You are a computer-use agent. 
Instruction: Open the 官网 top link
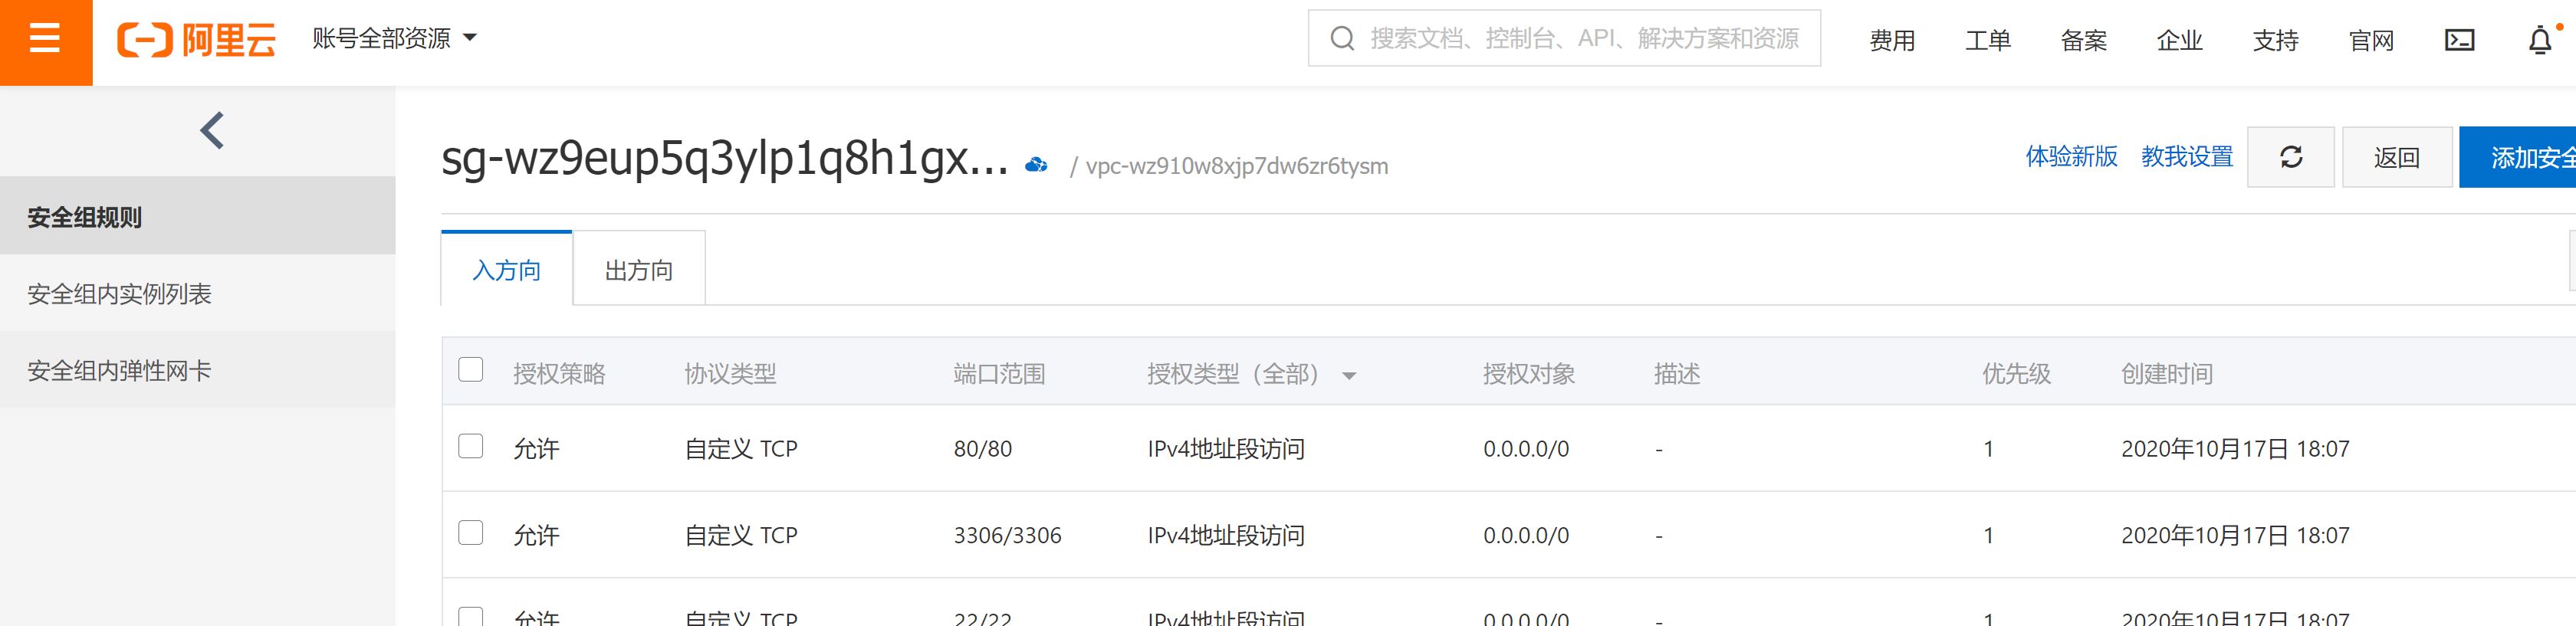click(x=2372, y=40)
